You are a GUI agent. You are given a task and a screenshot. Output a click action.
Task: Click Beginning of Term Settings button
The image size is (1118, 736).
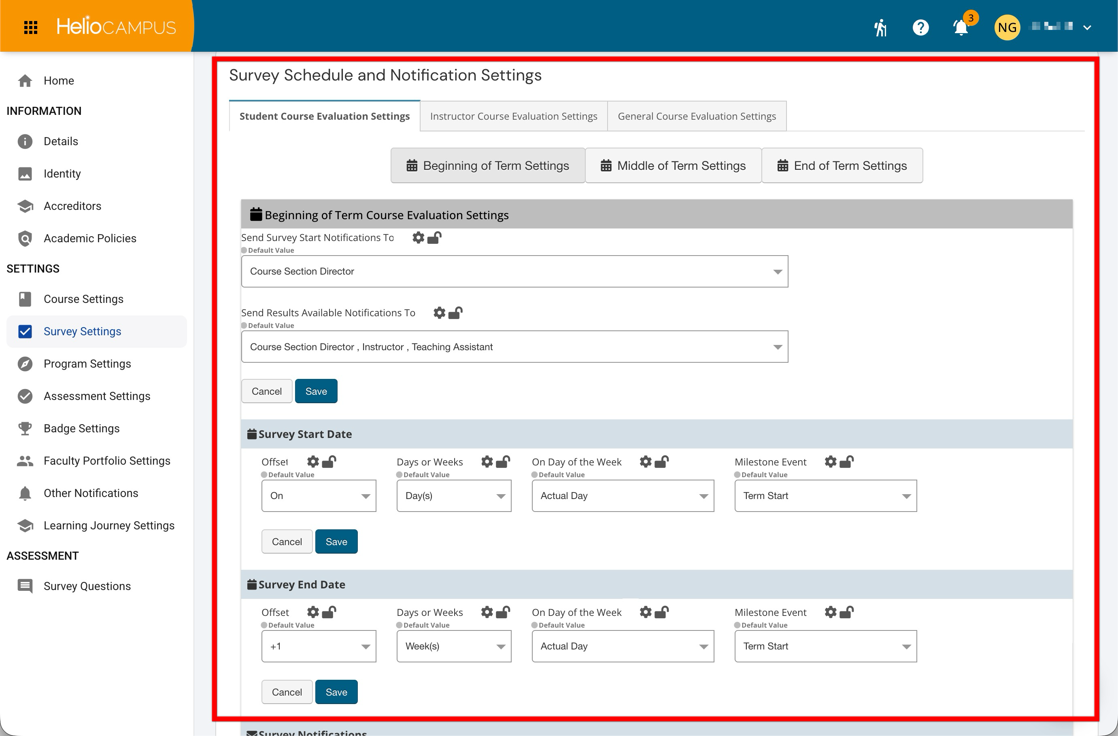(488, 166)
